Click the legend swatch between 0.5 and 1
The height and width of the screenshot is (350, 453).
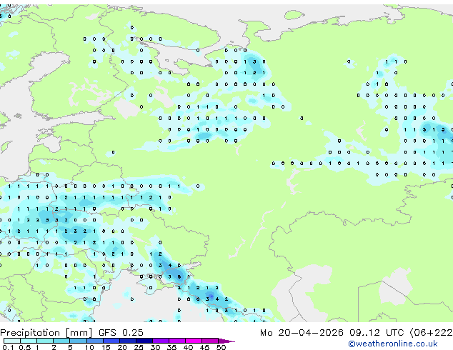[x=29, y=341]
